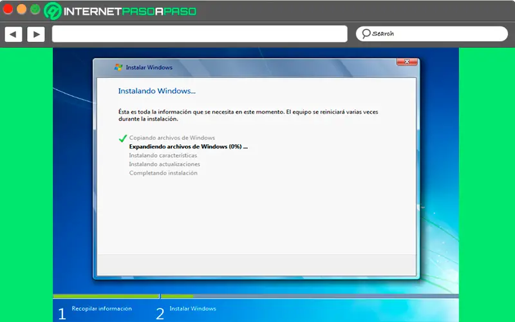Click the orange window button at top left
This screenshot has height=322, width=515.
tap(21, 9)
